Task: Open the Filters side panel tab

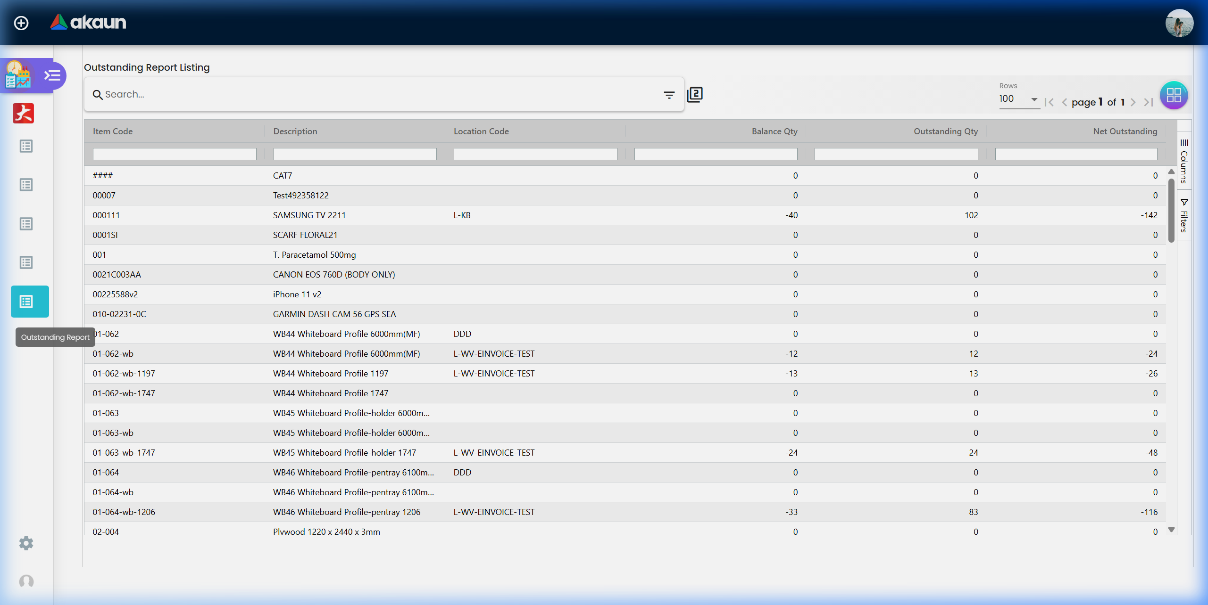Action: pyautogui.click(x=1184, y=216)
